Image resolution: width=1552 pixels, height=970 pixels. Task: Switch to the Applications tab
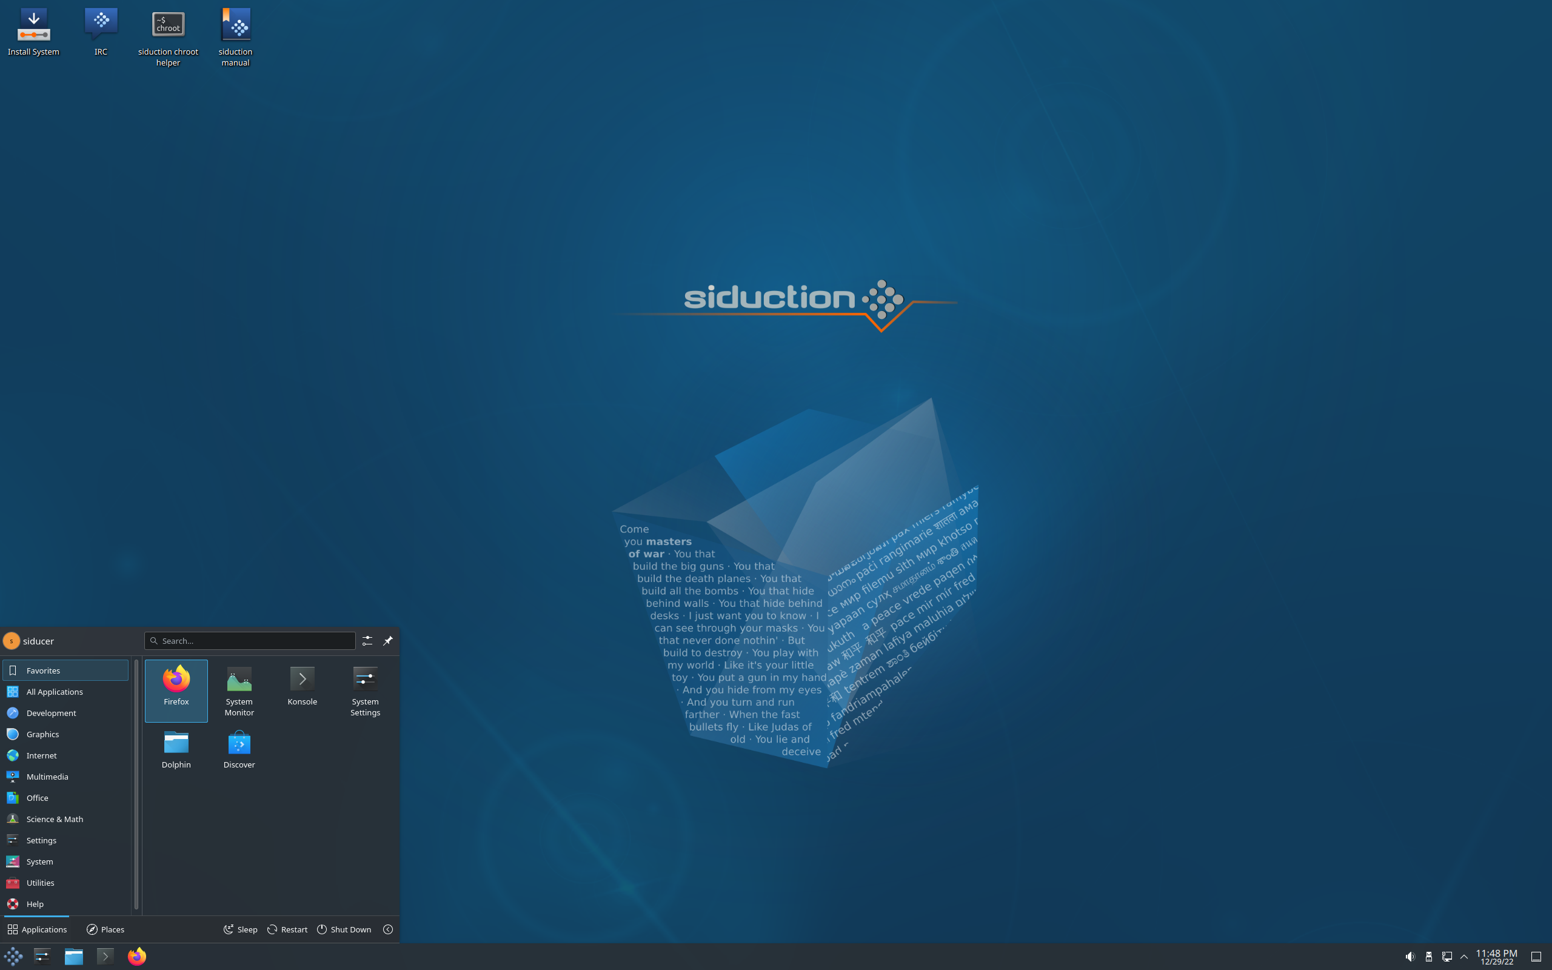click(x=37, y=929)
